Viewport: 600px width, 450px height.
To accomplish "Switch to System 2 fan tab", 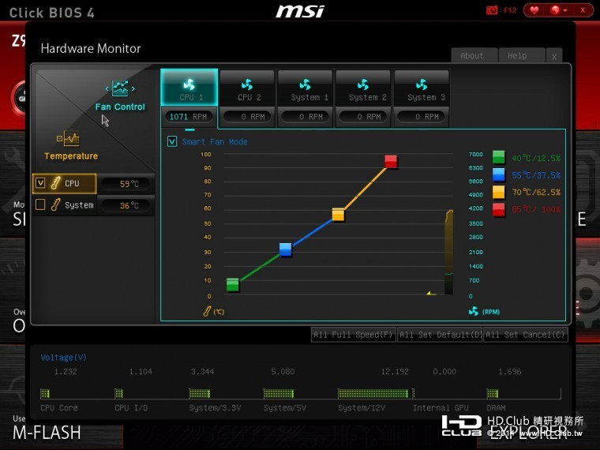I will pos(363,88).
